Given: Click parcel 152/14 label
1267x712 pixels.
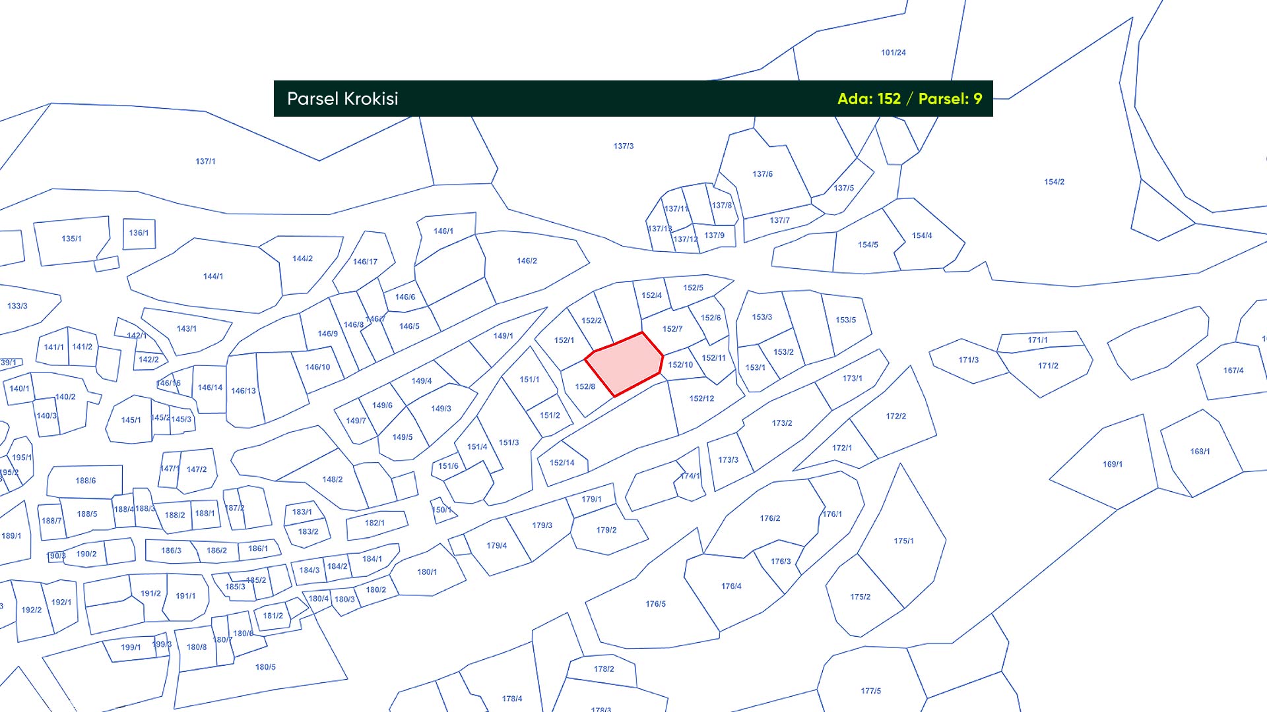Looking at the screenshot, I should point(562,463).
